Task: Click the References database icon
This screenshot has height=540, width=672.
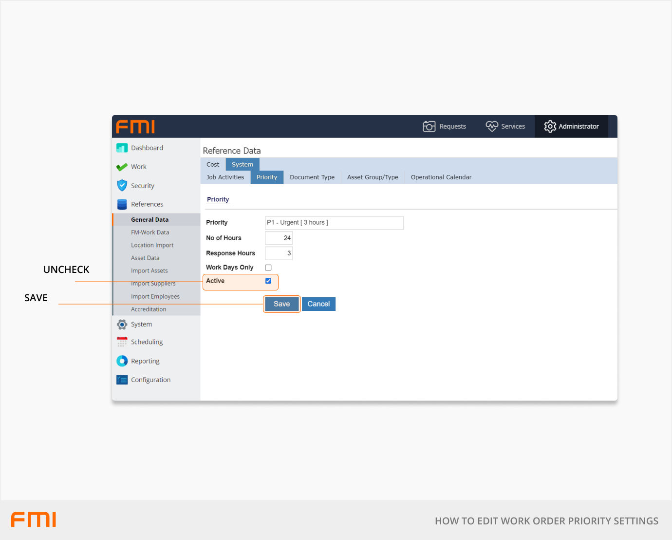Action: 122,204
